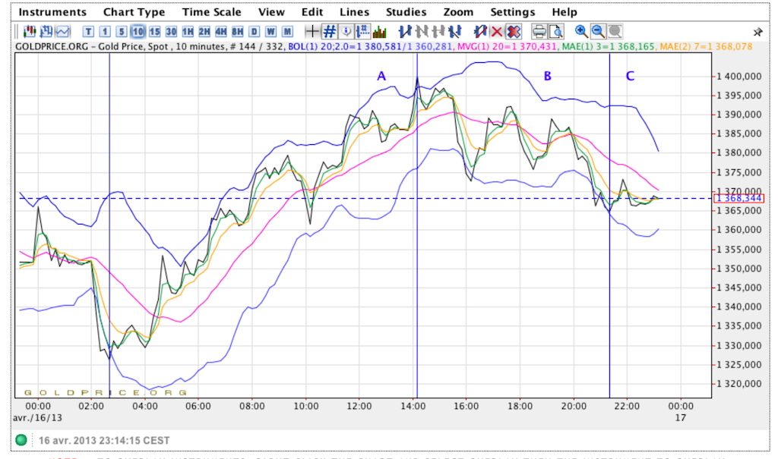Image resolution: width=778 pixels, height=459 pixels.
Task: Open the Chart Type menu
Action: click(x=134, y=12)
